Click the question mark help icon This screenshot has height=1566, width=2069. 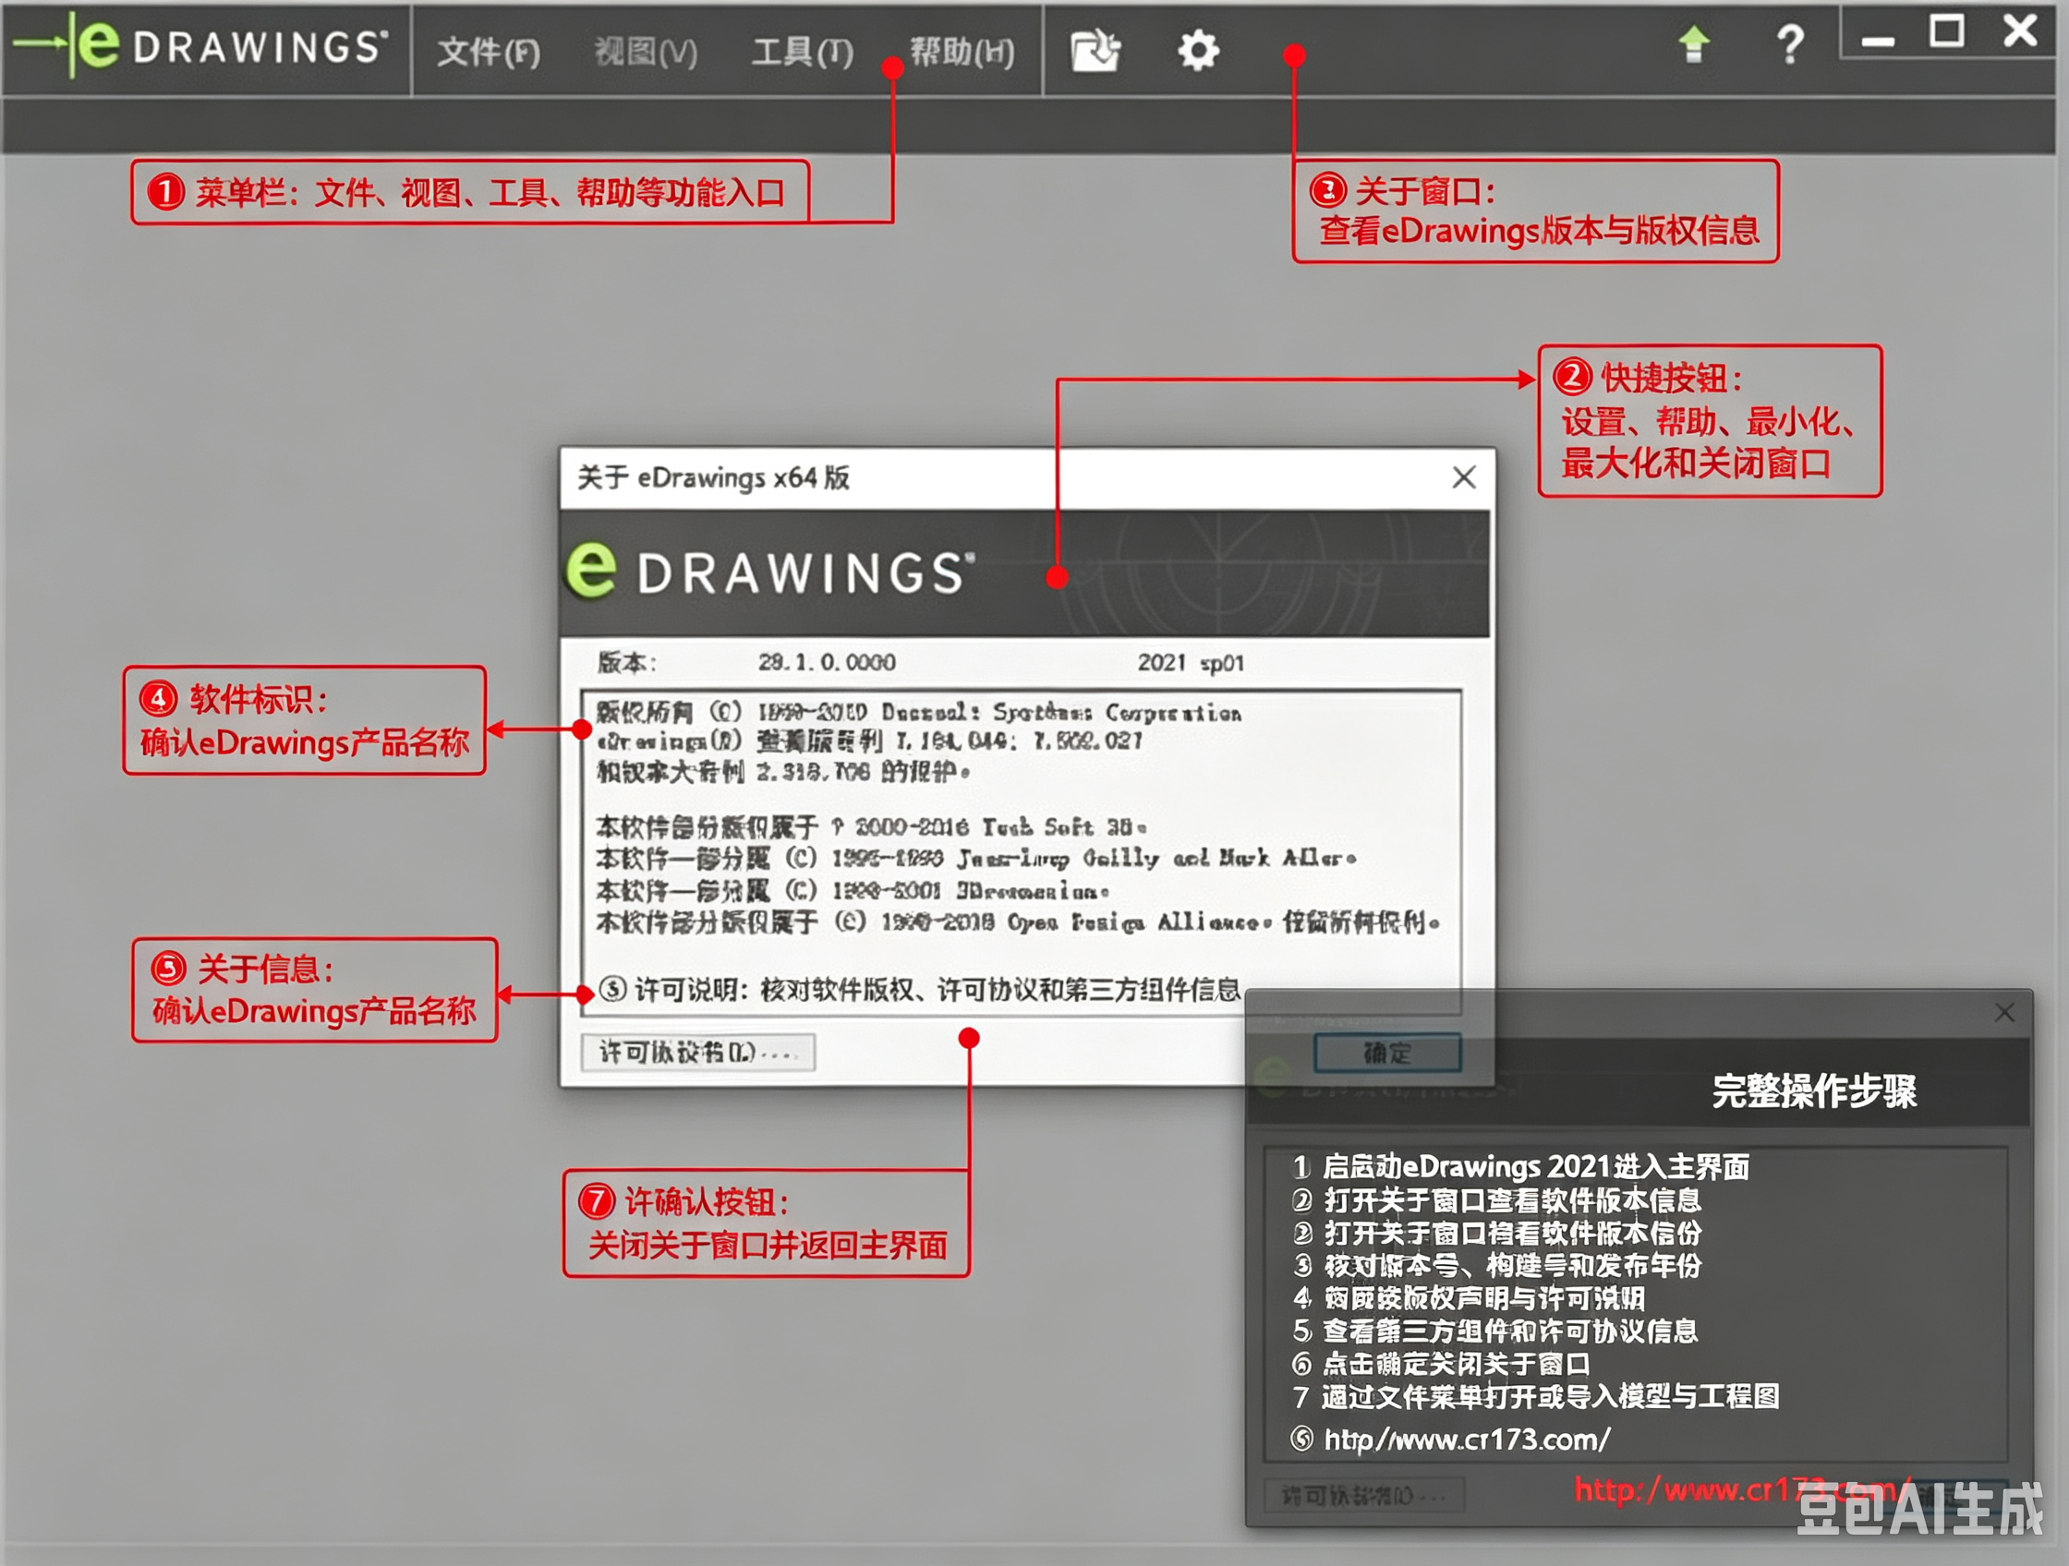pyautogui.click(x=1790, y=44)
